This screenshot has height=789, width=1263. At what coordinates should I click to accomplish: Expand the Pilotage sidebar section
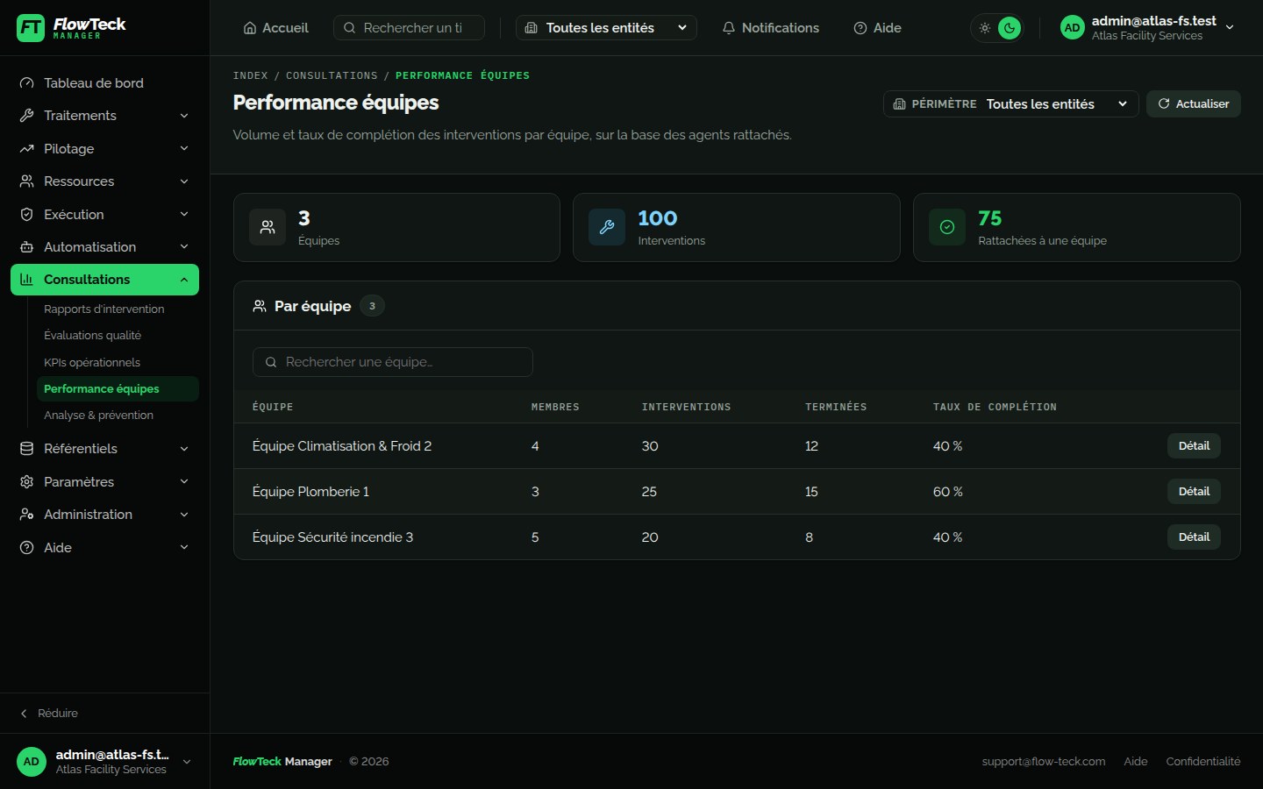click(x=104, y=149)
